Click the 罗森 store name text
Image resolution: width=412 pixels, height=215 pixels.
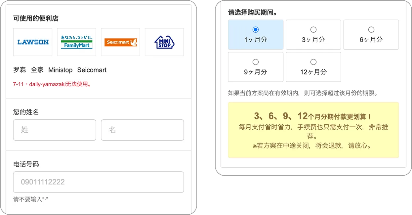(20, 70)
